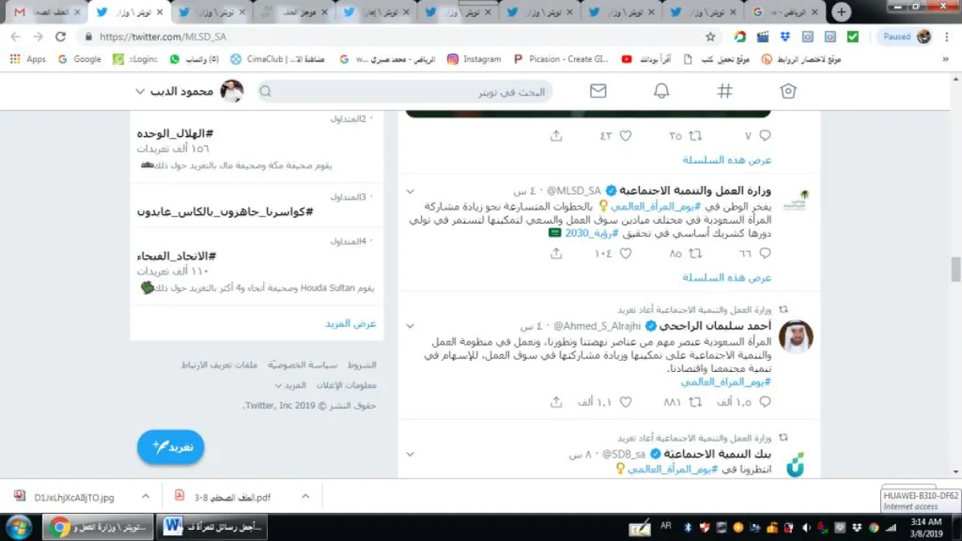Share the Ahmed_S_Alrajhi tweet
The height and width of the screenshot is (541, 962).
pos(556,402)
